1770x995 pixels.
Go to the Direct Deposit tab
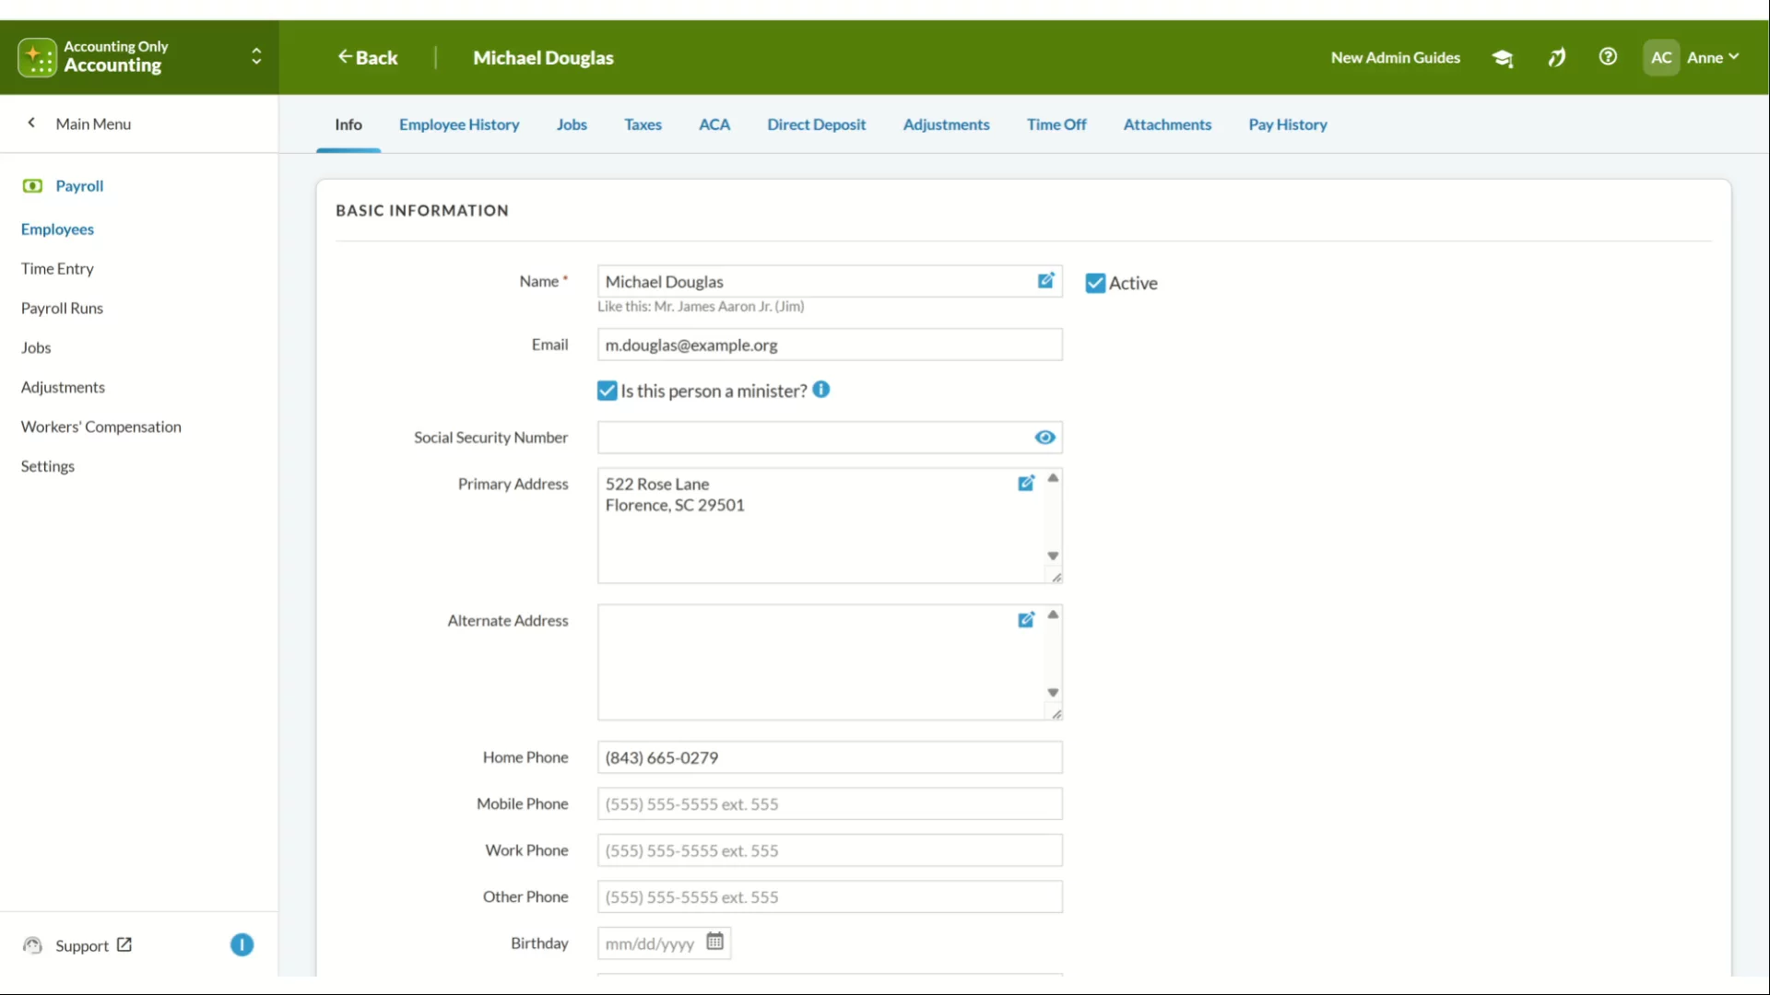(x=817, y=124)
